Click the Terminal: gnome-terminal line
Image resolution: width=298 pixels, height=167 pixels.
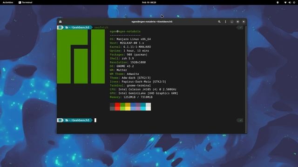pos(130,85)
